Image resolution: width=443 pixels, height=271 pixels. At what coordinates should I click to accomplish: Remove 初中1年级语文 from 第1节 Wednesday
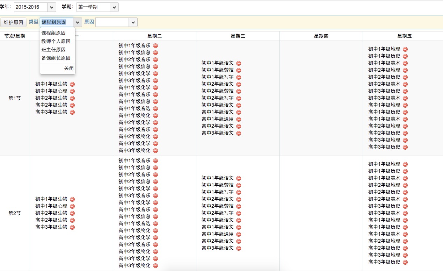(x=239, y=63)
